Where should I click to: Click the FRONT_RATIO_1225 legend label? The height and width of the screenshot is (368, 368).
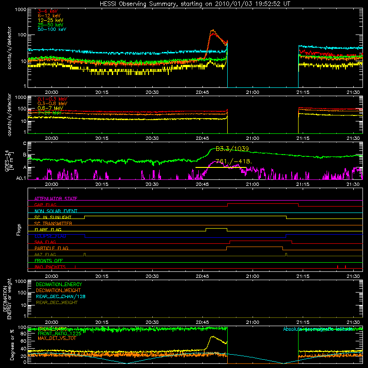(x=59, y=333)
